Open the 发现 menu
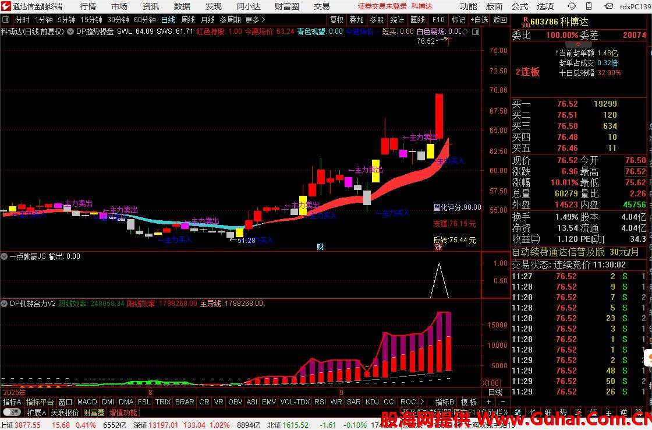Viewport: 652px width, 430px height. pyautogui.click(x=213, y=6)
